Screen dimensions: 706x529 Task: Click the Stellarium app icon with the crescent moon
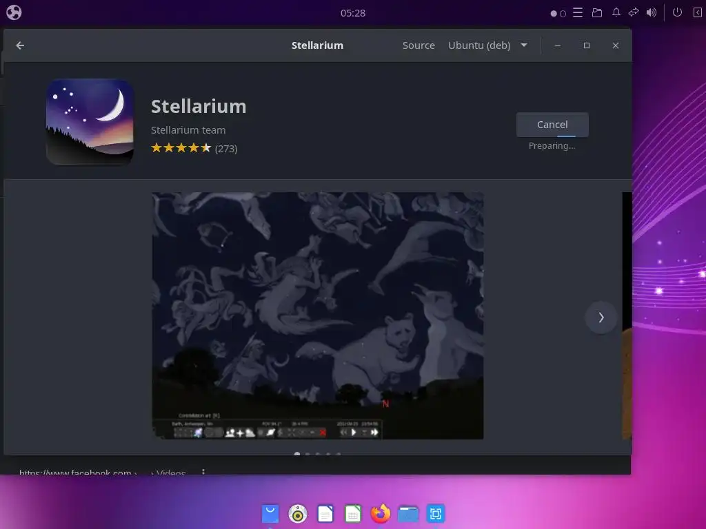pos(90,121)
